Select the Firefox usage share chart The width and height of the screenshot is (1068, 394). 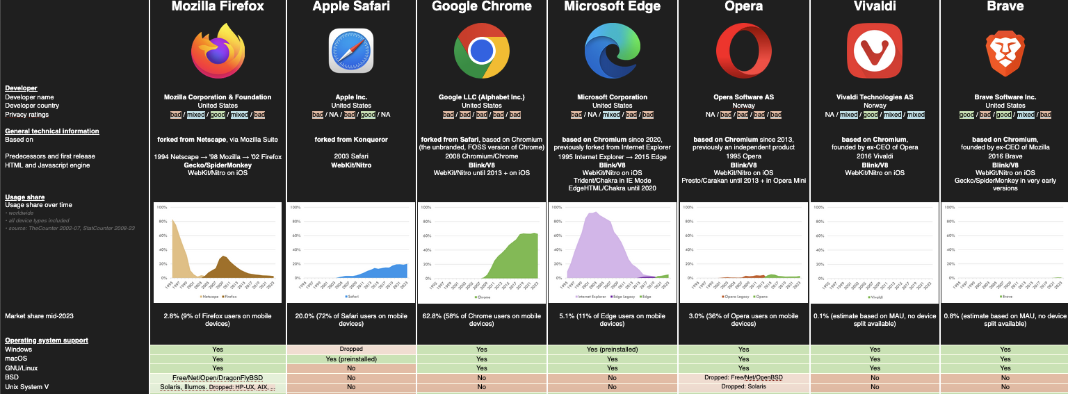(218, 252)
